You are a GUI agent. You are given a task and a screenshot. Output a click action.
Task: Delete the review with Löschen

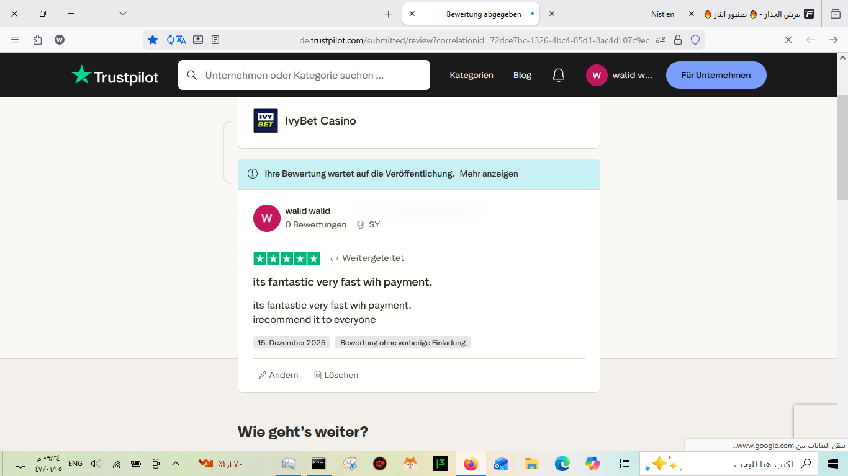[x=336, y=375]
